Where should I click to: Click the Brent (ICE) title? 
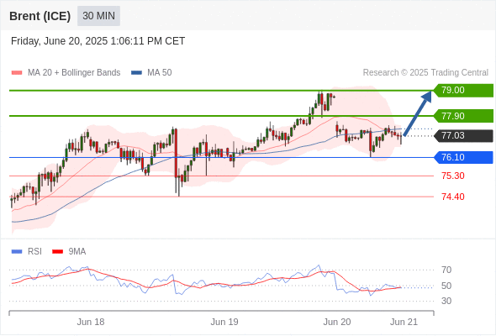coord(40,16)
